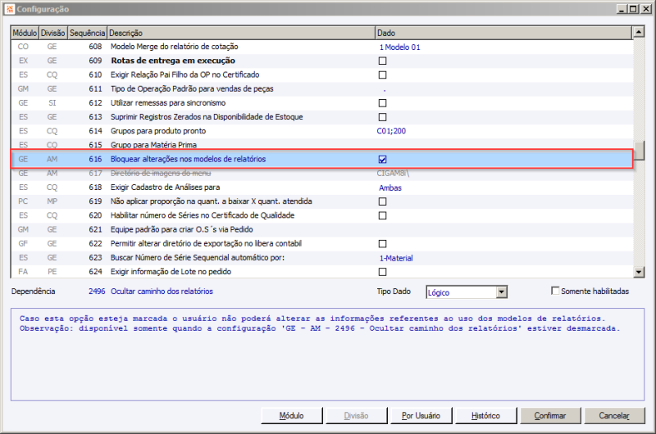Click the value '1-Material'
Screen dimensions: 656x434
coord(396,258)
